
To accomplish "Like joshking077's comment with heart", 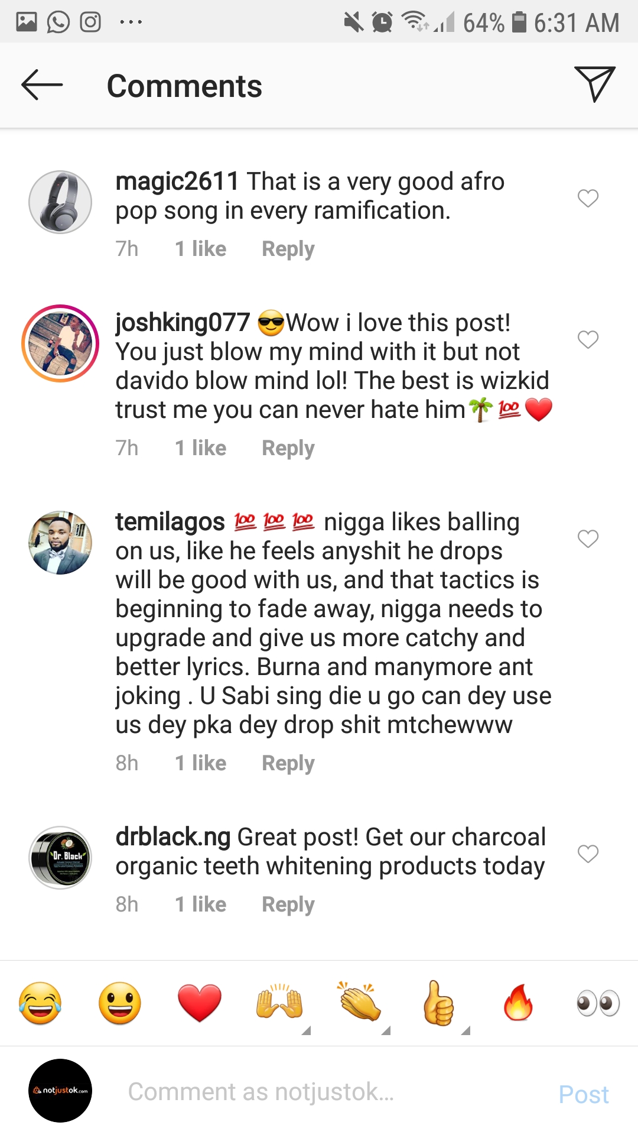I will [x=588, y=339].
